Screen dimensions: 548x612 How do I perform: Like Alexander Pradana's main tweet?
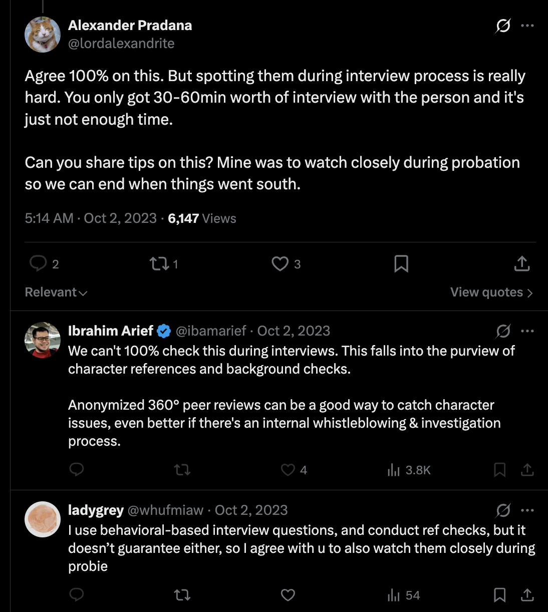tap(280, 263)
